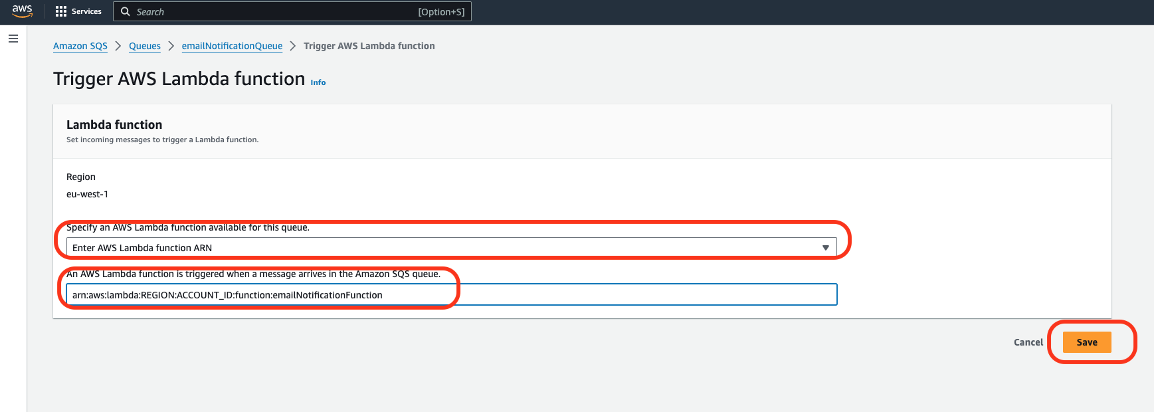The image size is (1154, 412).
Task: Click the 'Set incoming messages to trigger' description
Action: (163, 140)
